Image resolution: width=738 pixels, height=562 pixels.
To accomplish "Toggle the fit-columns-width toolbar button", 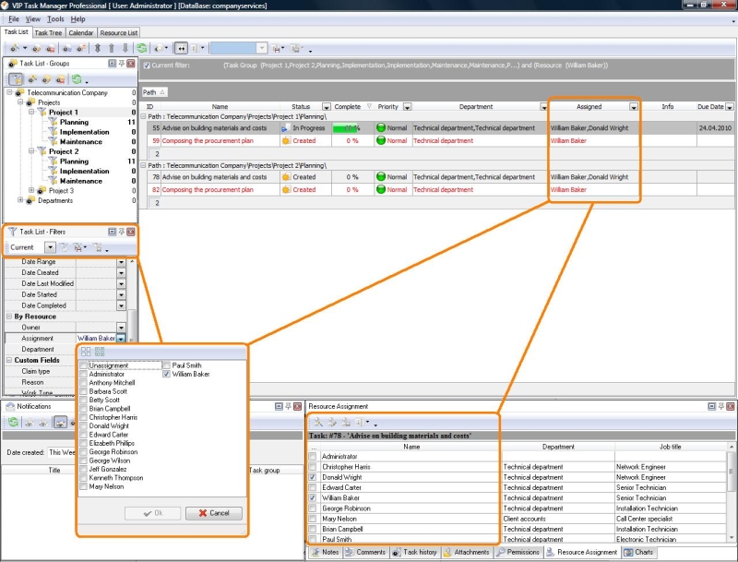I will click(181, 48).
